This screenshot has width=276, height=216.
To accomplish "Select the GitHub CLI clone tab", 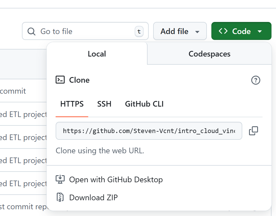I will coord(144,104).
